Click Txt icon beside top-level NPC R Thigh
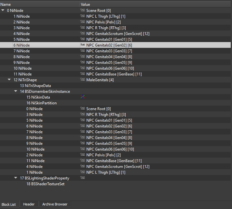 82,27
